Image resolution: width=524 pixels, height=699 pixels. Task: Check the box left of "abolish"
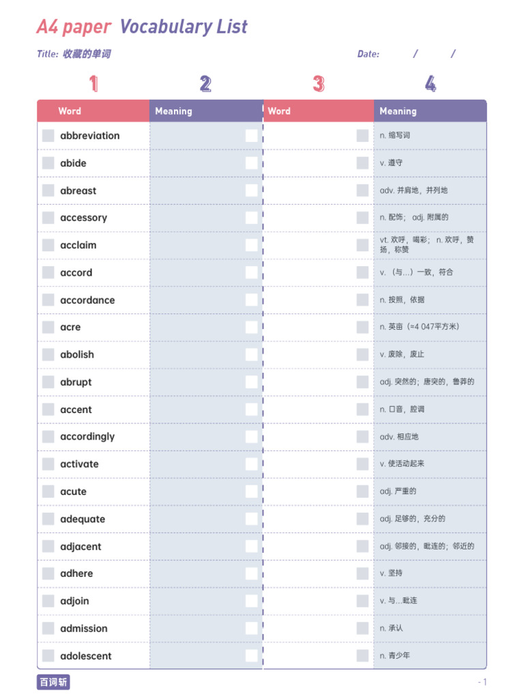click(48, 354)
